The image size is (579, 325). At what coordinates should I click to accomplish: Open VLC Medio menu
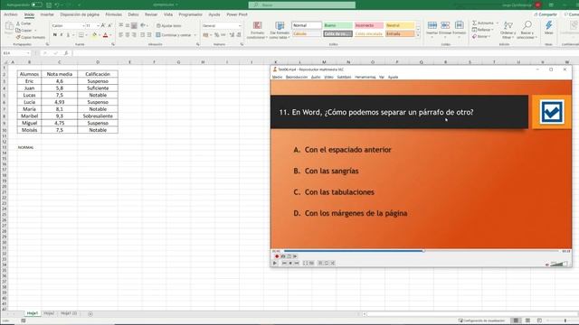[277, 77]
